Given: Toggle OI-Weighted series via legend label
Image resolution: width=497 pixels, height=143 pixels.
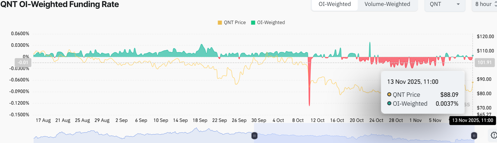Looking at the screenshot, I should click(x=271, y=23).
